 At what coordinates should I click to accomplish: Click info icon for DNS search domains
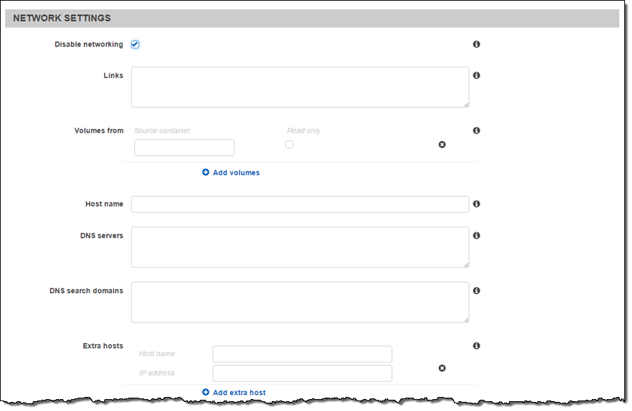[476, 290]
